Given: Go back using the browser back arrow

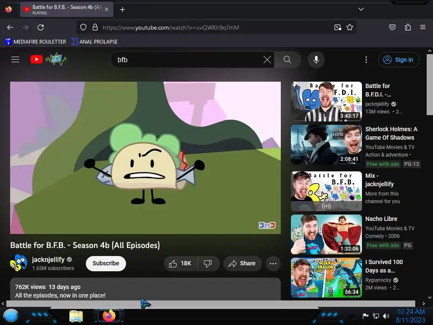Looking at the screenshot, I should click(x=10, y=28).
